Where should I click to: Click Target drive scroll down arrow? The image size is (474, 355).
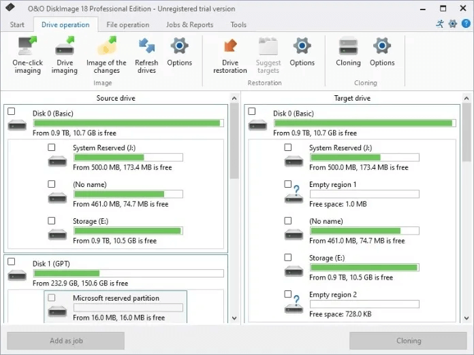click(467, 318)
